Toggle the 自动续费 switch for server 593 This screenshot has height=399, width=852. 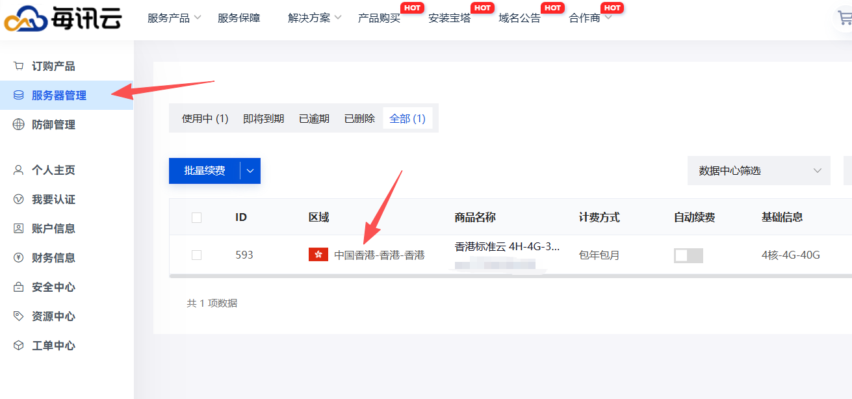pos(688,255)
